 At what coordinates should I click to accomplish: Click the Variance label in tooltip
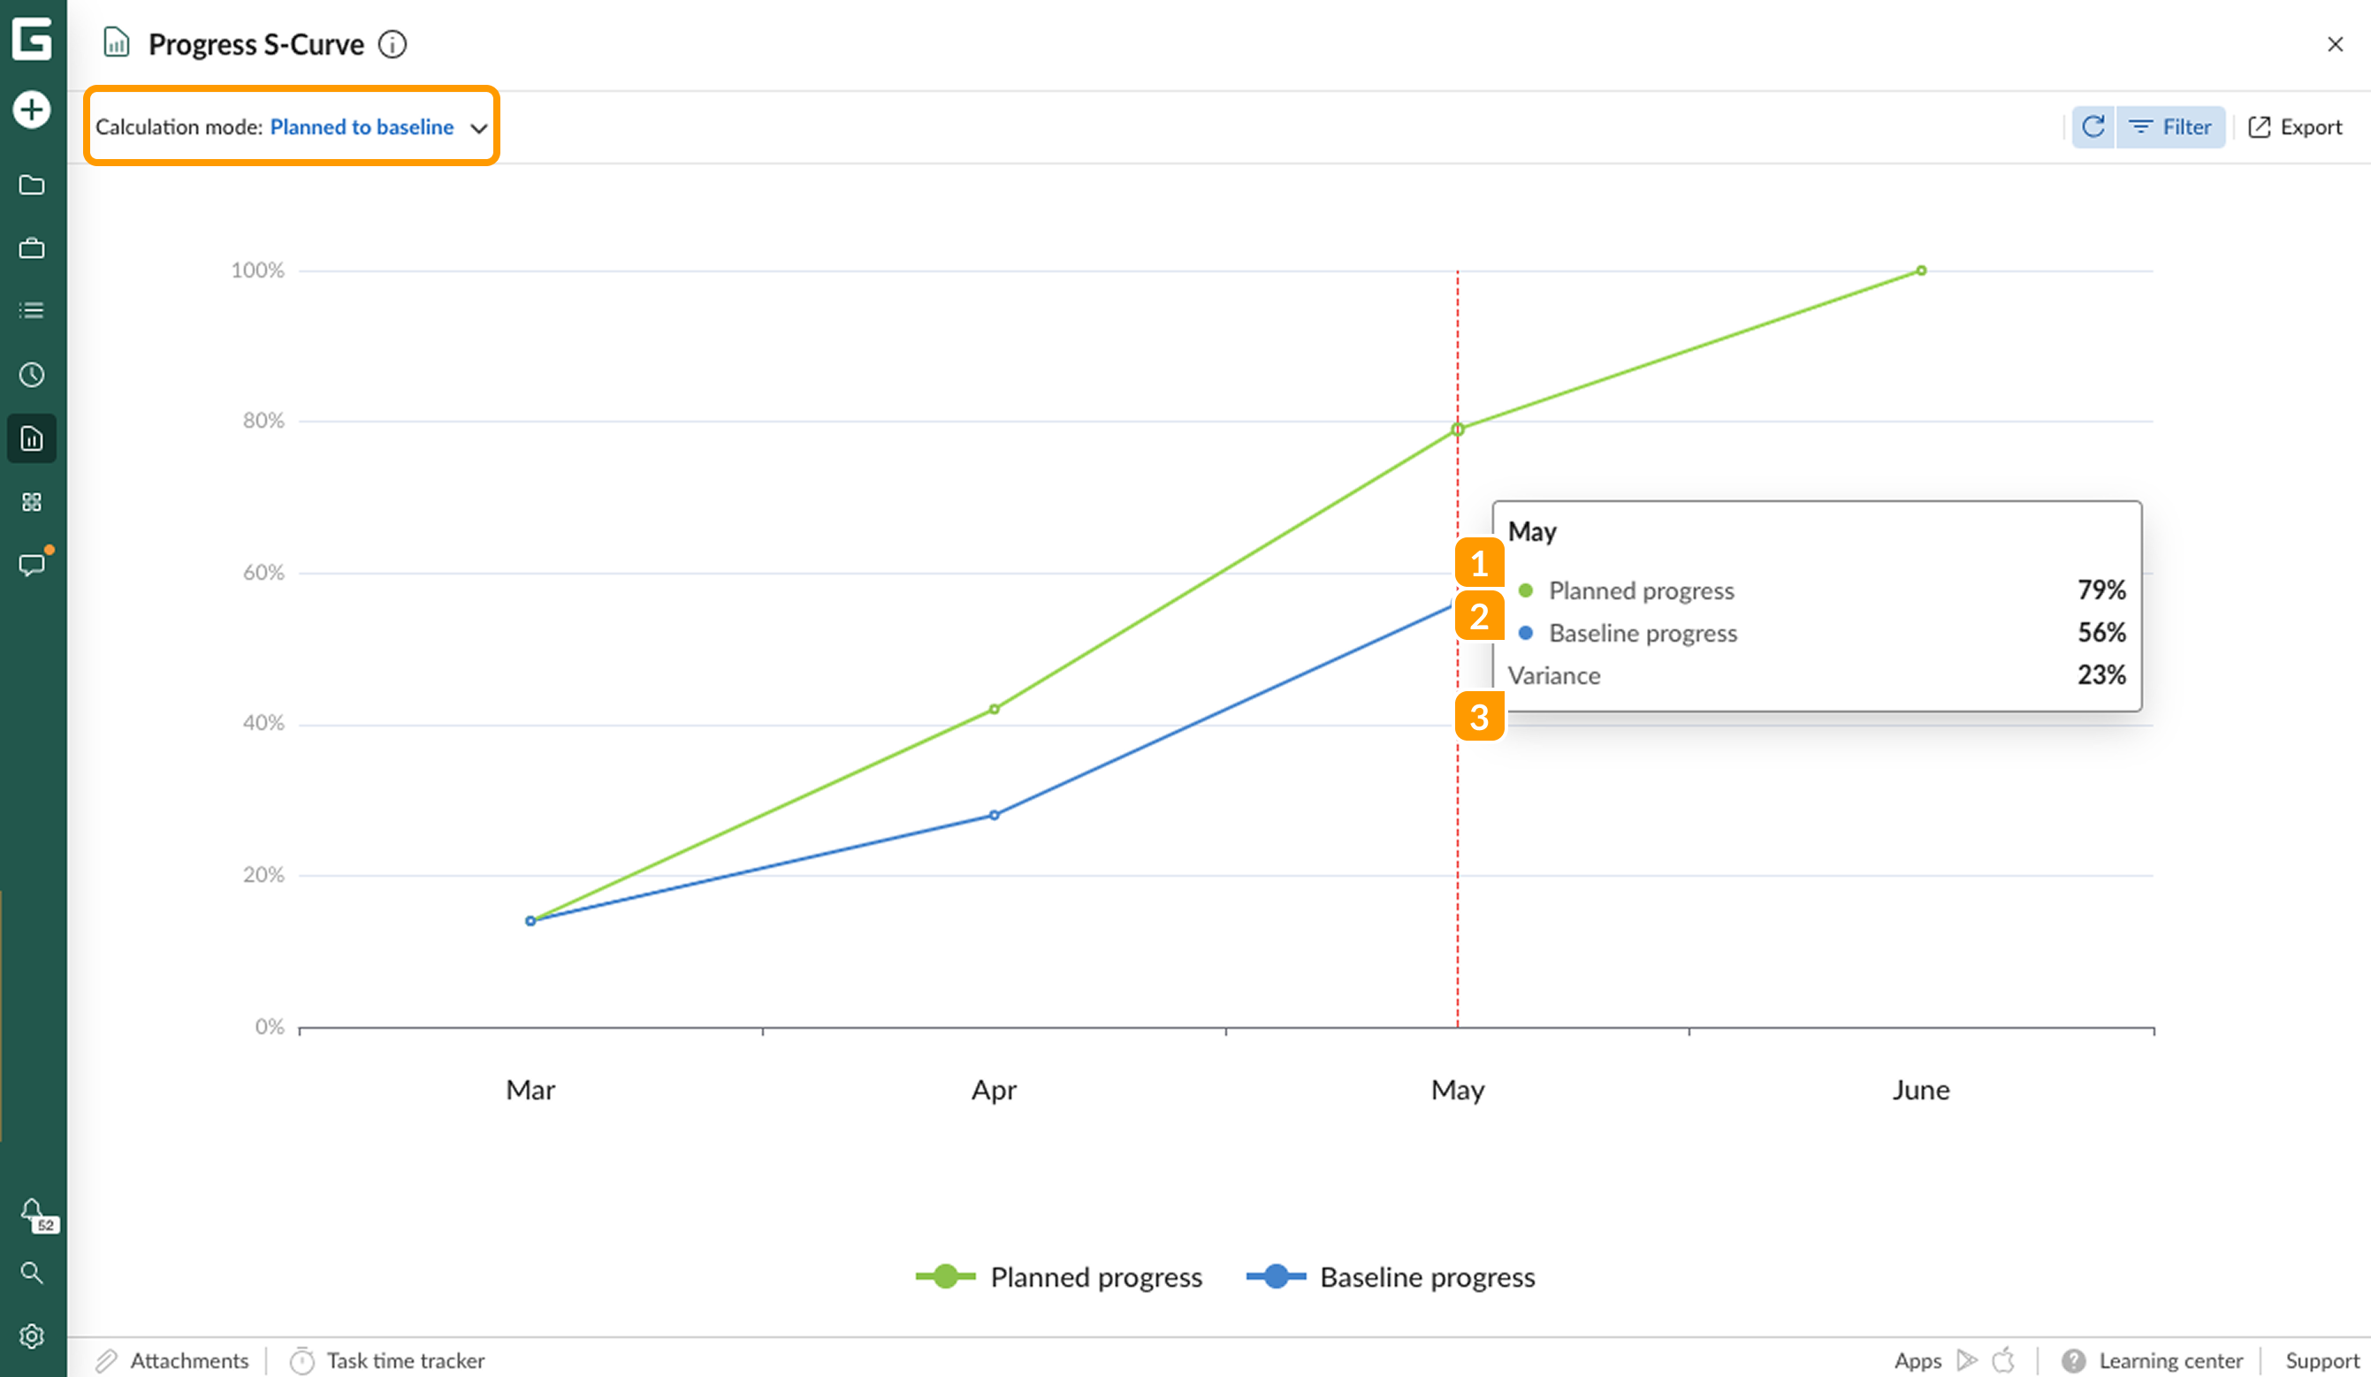tap(1554, 675)
